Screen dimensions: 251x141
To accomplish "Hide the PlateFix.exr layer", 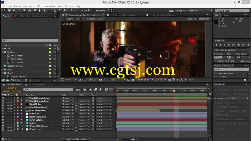I will (x=3, y=129).
